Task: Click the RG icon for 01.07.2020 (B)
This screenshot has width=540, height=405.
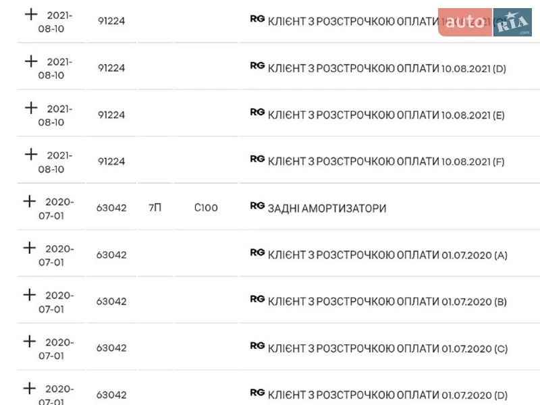Action: 257,299
